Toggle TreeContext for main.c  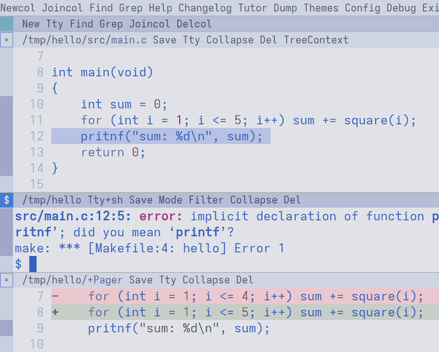coord(316,40)
